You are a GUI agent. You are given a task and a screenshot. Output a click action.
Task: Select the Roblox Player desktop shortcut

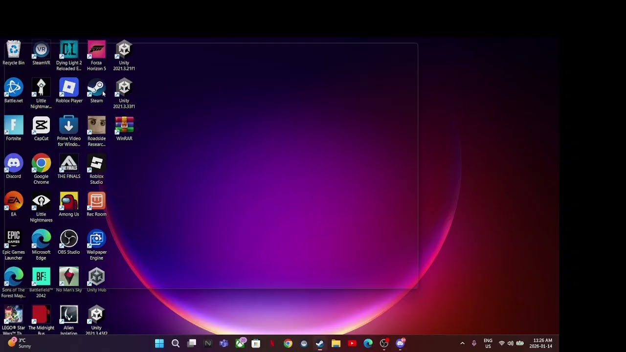pos(69,91)
